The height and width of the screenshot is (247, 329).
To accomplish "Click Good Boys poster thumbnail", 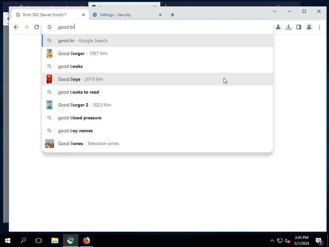I will tap(49, 79).
